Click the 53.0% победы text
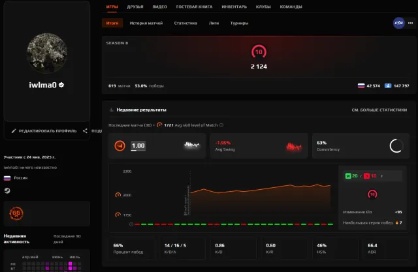This screenshot has width=418, height=272. pyautogui.click(x=150, y=85)
